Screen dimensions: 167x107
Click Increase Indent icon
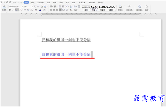click(x=63, y=7)
